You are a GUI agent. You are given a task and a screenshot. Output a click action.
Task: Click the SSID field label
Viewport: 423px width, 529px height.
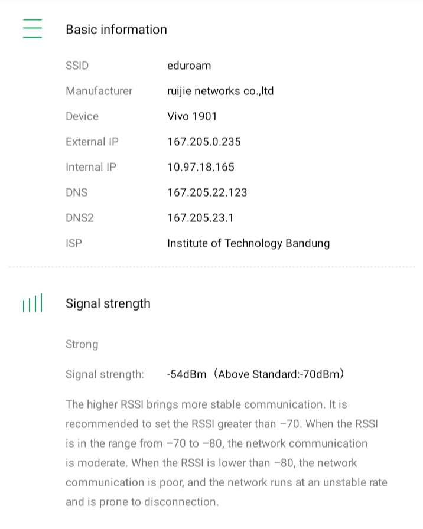77,66
